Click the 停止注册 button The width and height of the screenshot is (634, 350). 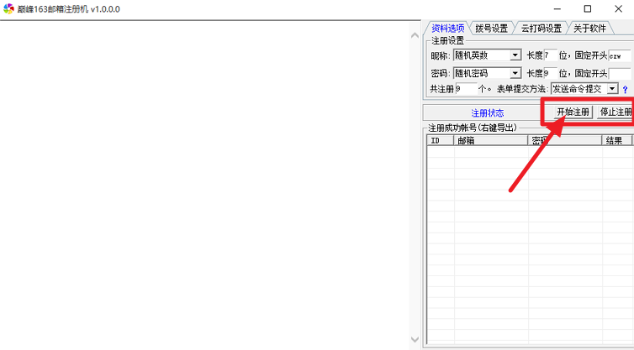coord(616,112)
